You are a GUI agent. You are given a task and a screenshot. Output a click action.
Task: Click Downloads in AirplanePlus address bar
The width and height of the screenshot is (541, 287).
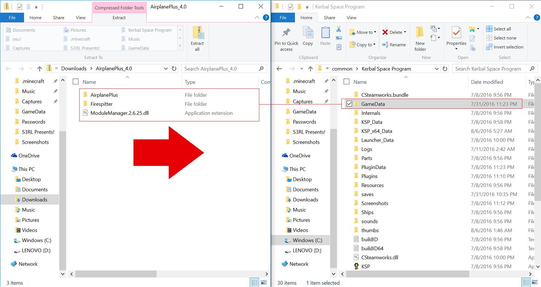click(74, 68)
